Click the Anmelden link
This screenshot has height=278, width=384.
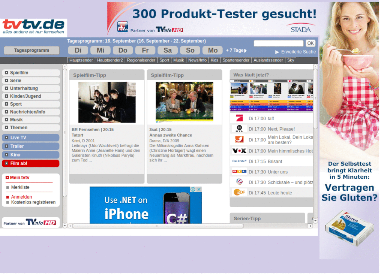tap(21, 197)
